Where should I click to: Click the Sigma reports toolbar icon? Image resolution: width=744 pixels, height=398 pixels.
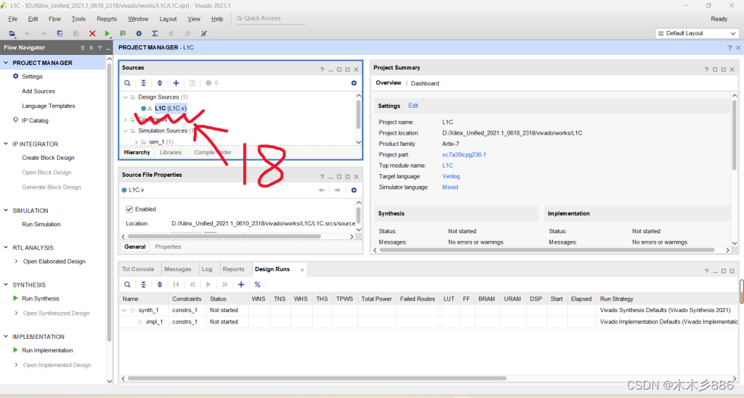[155, 33]
